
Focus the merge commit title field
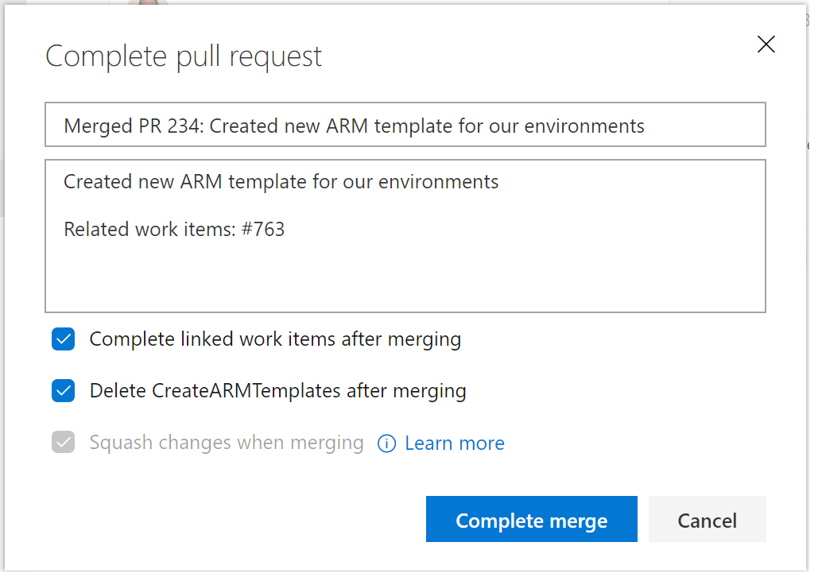tap(405, 126)
